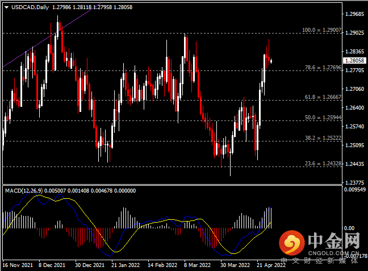The width and height of the screenshot is (368, 271).
Task: Click the 中金网 watermark text
Action: pyautogui.click(x=334, y=241)
